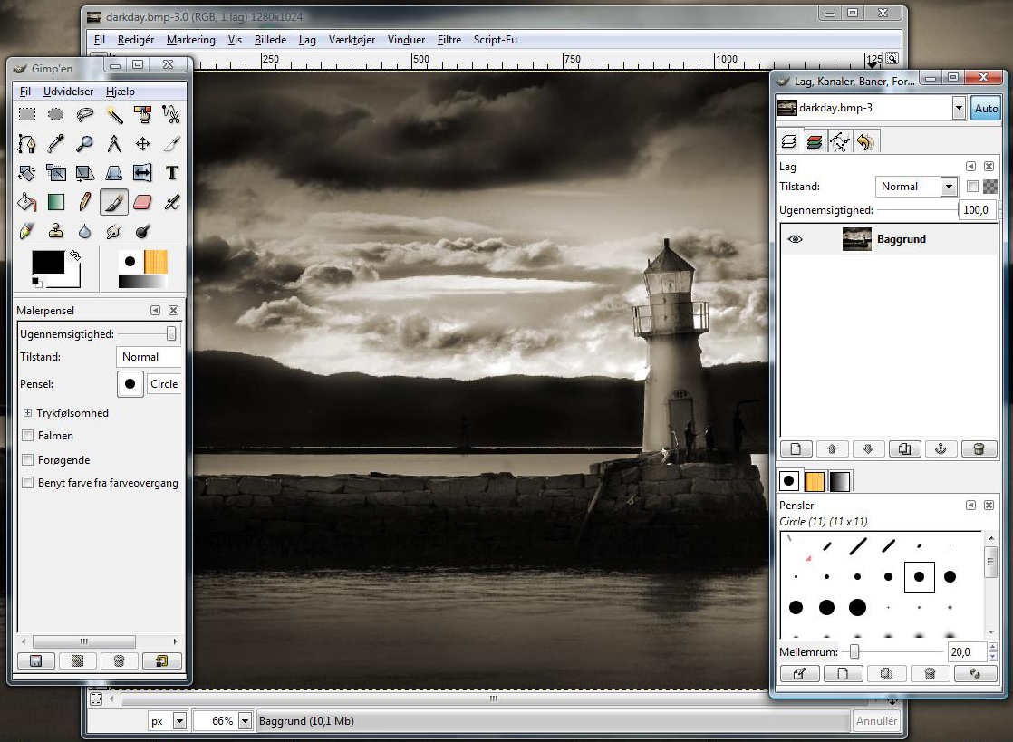Select the Fuzzy Select magic wand tool

click(114, 114)
